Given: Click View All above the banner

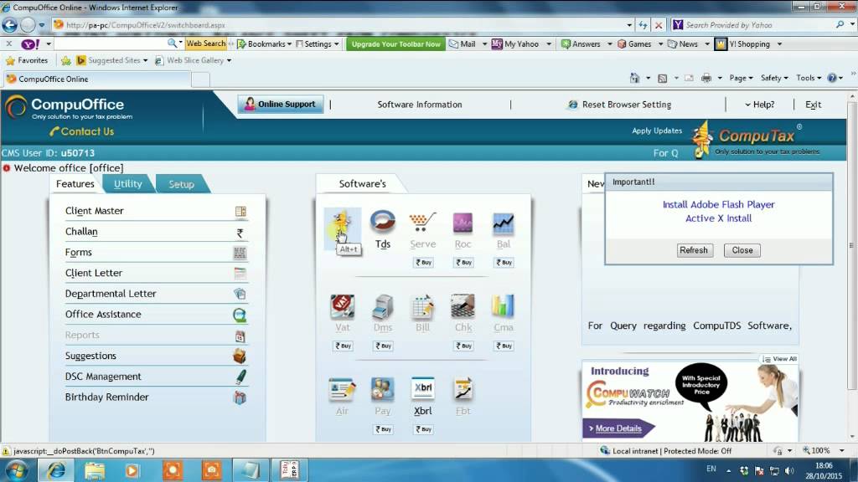Looking at the screenshot, I should (x=780, y=359).
